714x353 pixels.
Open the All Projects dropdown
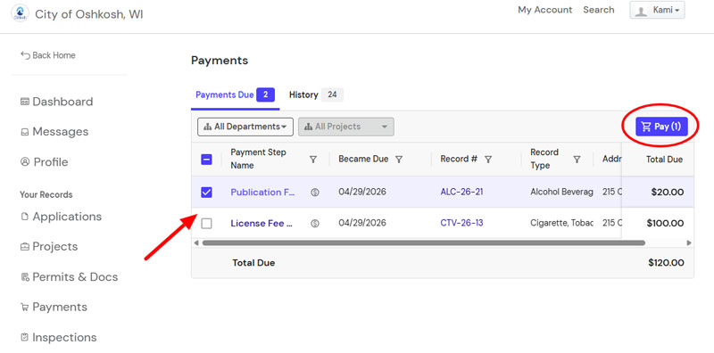click(x=346, y=127)
